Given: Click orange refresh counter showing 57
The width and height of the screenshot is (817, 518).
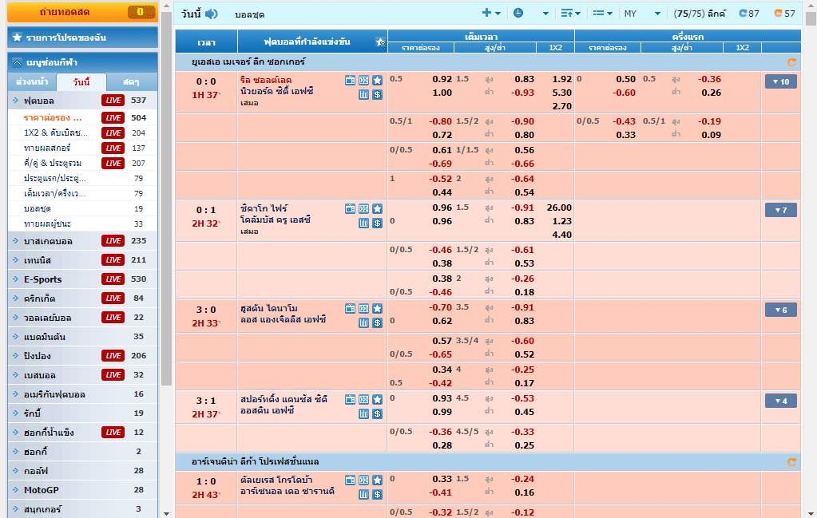Looking at the screenshot, I should 785,14.
